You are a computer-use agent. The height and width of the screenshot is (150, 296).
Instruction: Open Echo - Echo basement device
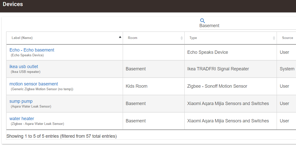coord(32,50)
